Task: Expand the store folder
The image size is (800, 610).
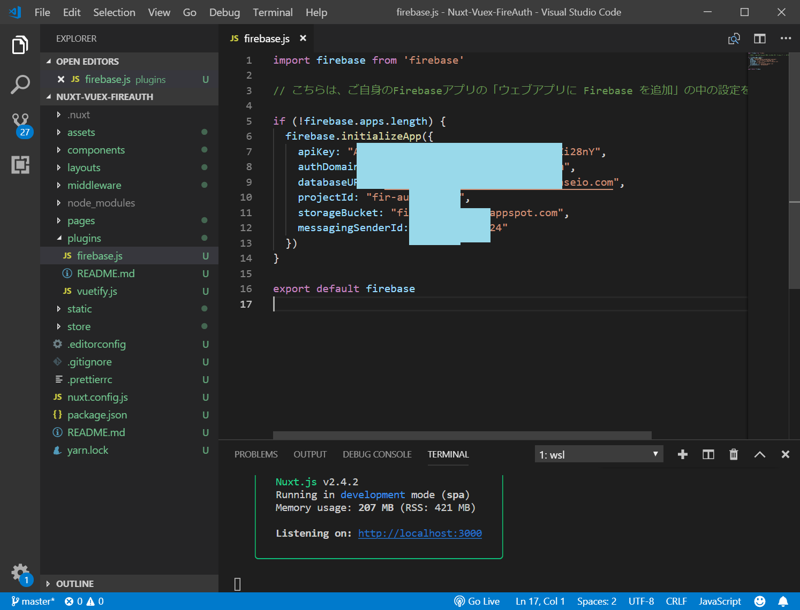Action: [x=129, y=326]
